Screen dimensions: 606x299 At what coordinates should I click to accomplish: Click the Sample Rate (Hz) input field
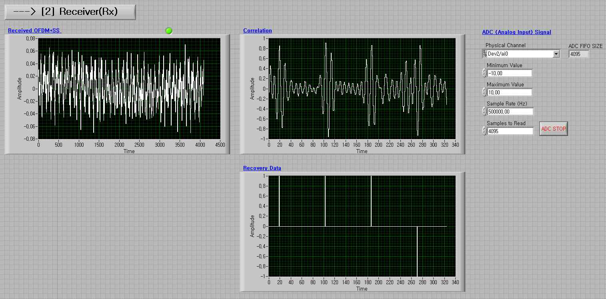tap(510, 112)
